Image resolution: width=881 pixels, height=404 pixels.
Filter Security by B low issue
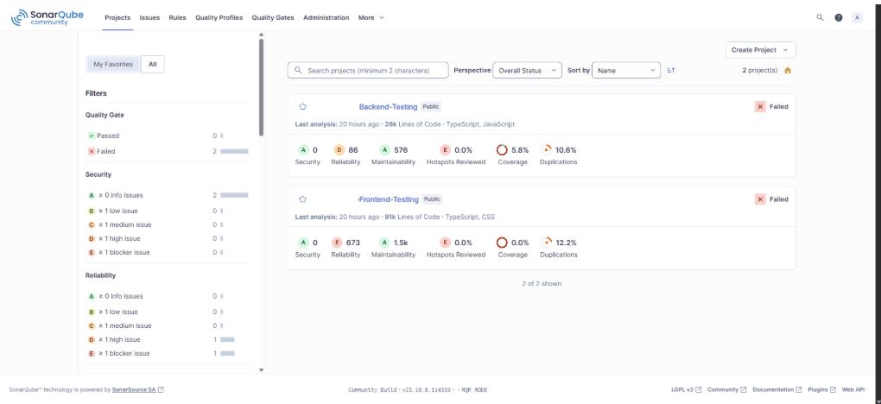pyautogui.click(x=167, y=211)
